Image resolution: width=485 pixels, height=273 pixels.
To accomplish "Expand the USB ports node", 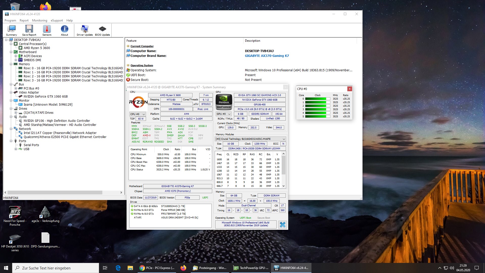I will 16,149.
